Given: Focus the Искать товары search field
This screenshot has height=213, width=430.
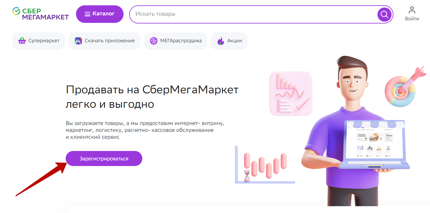Looking at the screenshot, I should [253, 14].
